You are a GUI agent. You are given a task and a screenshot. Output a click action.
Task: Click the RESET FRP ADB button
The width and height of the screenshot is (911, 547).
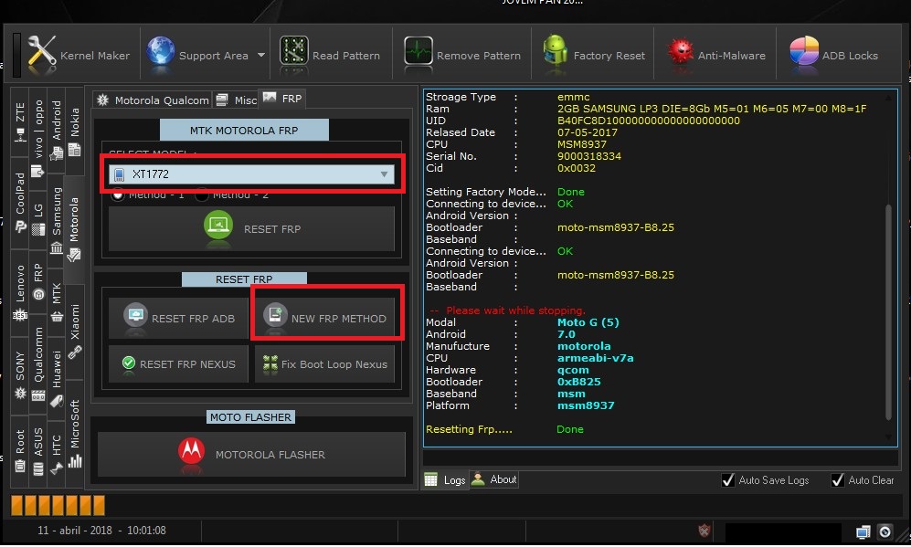(x=178, y=318)
